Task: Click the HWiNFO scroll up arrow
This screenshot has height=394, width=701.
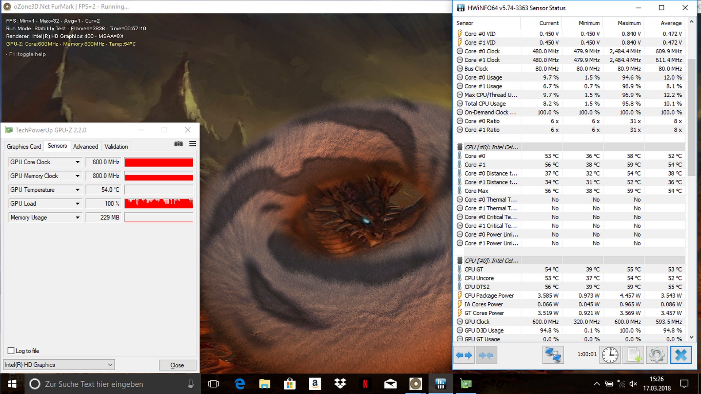Action: 691,22
